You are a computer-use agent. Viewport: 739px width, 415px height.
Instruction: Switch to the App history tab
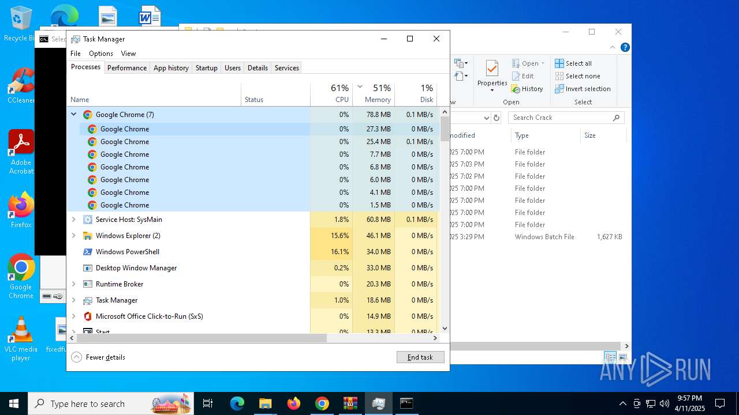pyautogui.click(x=171, y=68)
